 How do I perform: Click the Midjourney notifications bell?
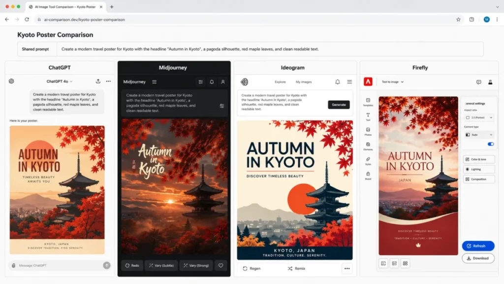[212, 82]
